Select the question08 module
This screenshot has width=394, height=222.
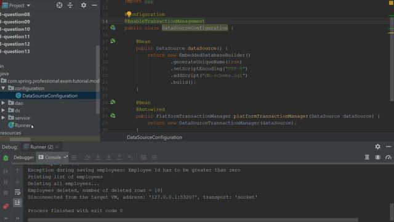click(15, 14)
